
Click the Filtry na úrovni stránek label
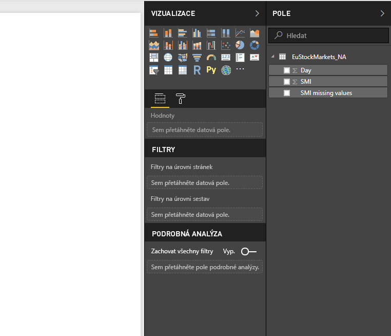tap(182, 167)
